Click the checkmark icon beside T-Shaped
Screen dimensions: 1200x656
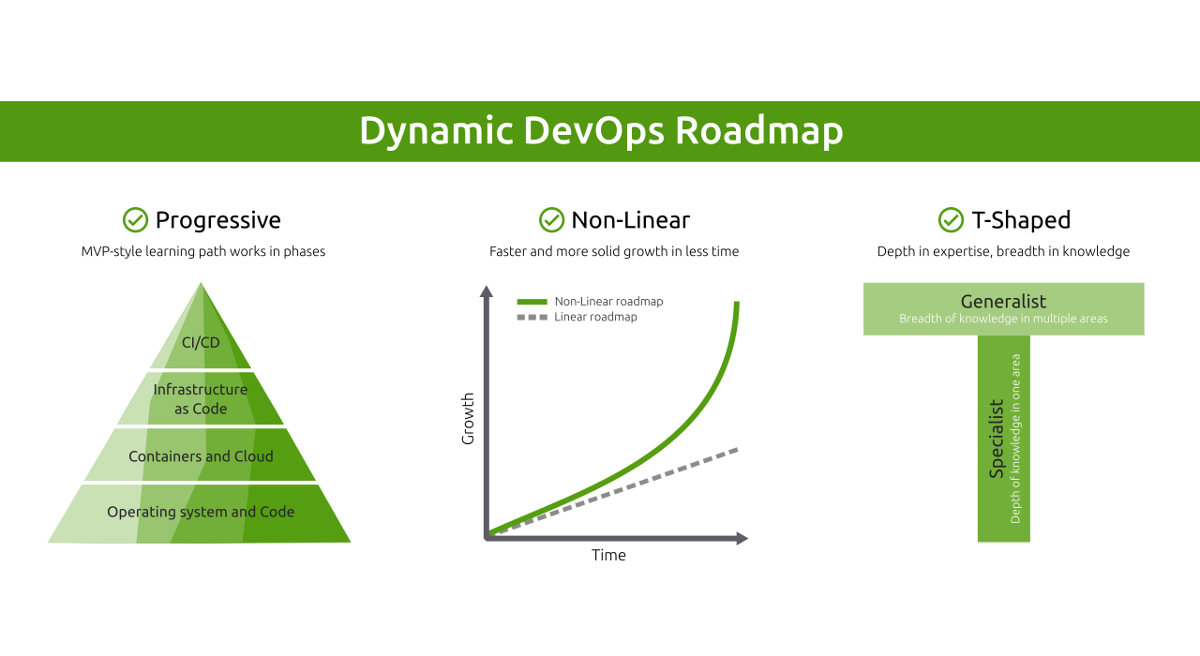click(951, 220)
